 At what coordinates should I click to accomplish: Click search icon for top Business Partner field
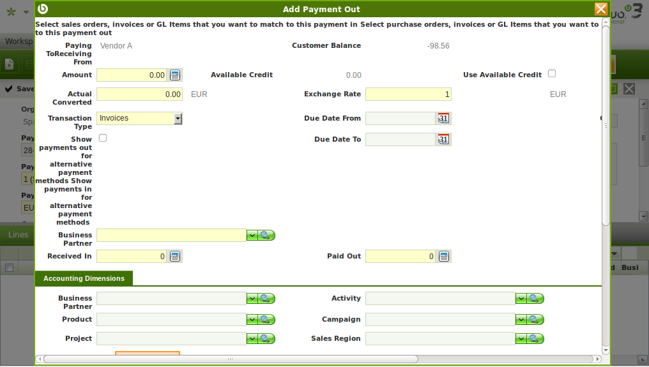pyautogui.click(x=267, y=236)
